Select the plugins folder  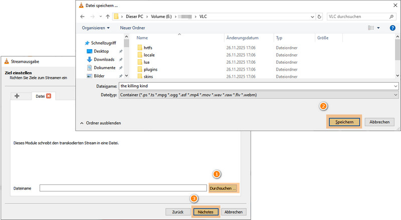[x=150, y=69]
